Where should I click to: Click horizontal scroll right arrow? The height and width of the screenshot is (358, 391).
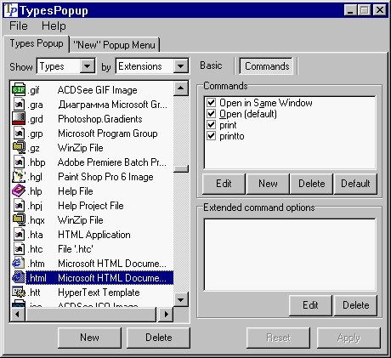[166, 314]
